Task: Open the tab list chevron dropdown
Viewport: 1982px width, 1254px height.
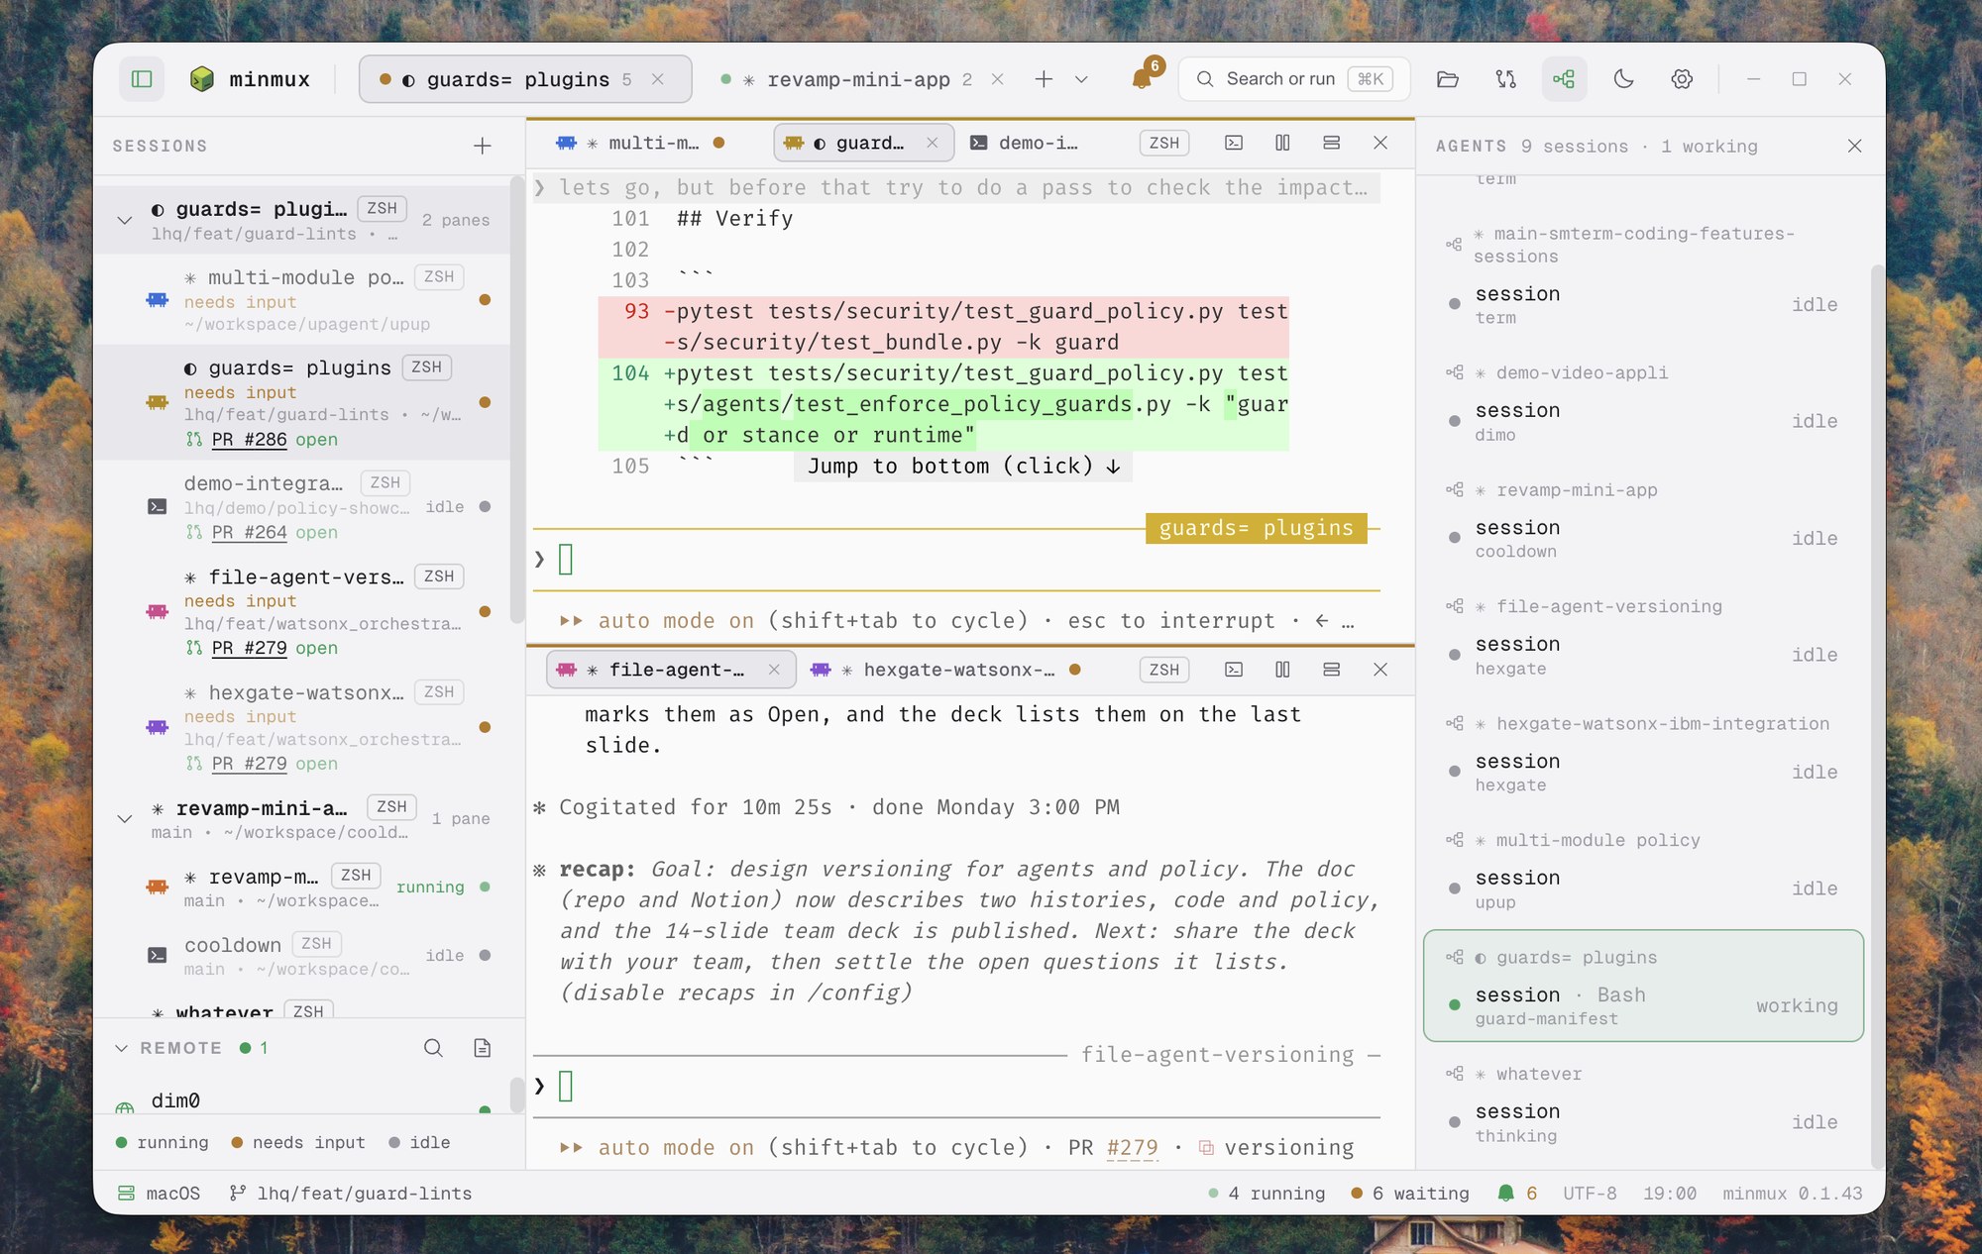Action: (1081, 79)
